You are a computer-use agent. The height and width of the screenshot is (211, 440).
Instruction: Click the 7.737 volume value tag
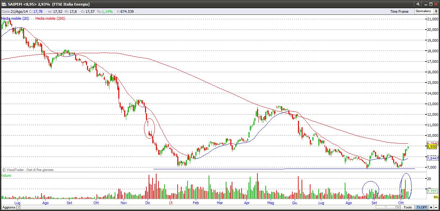[432, 191]
